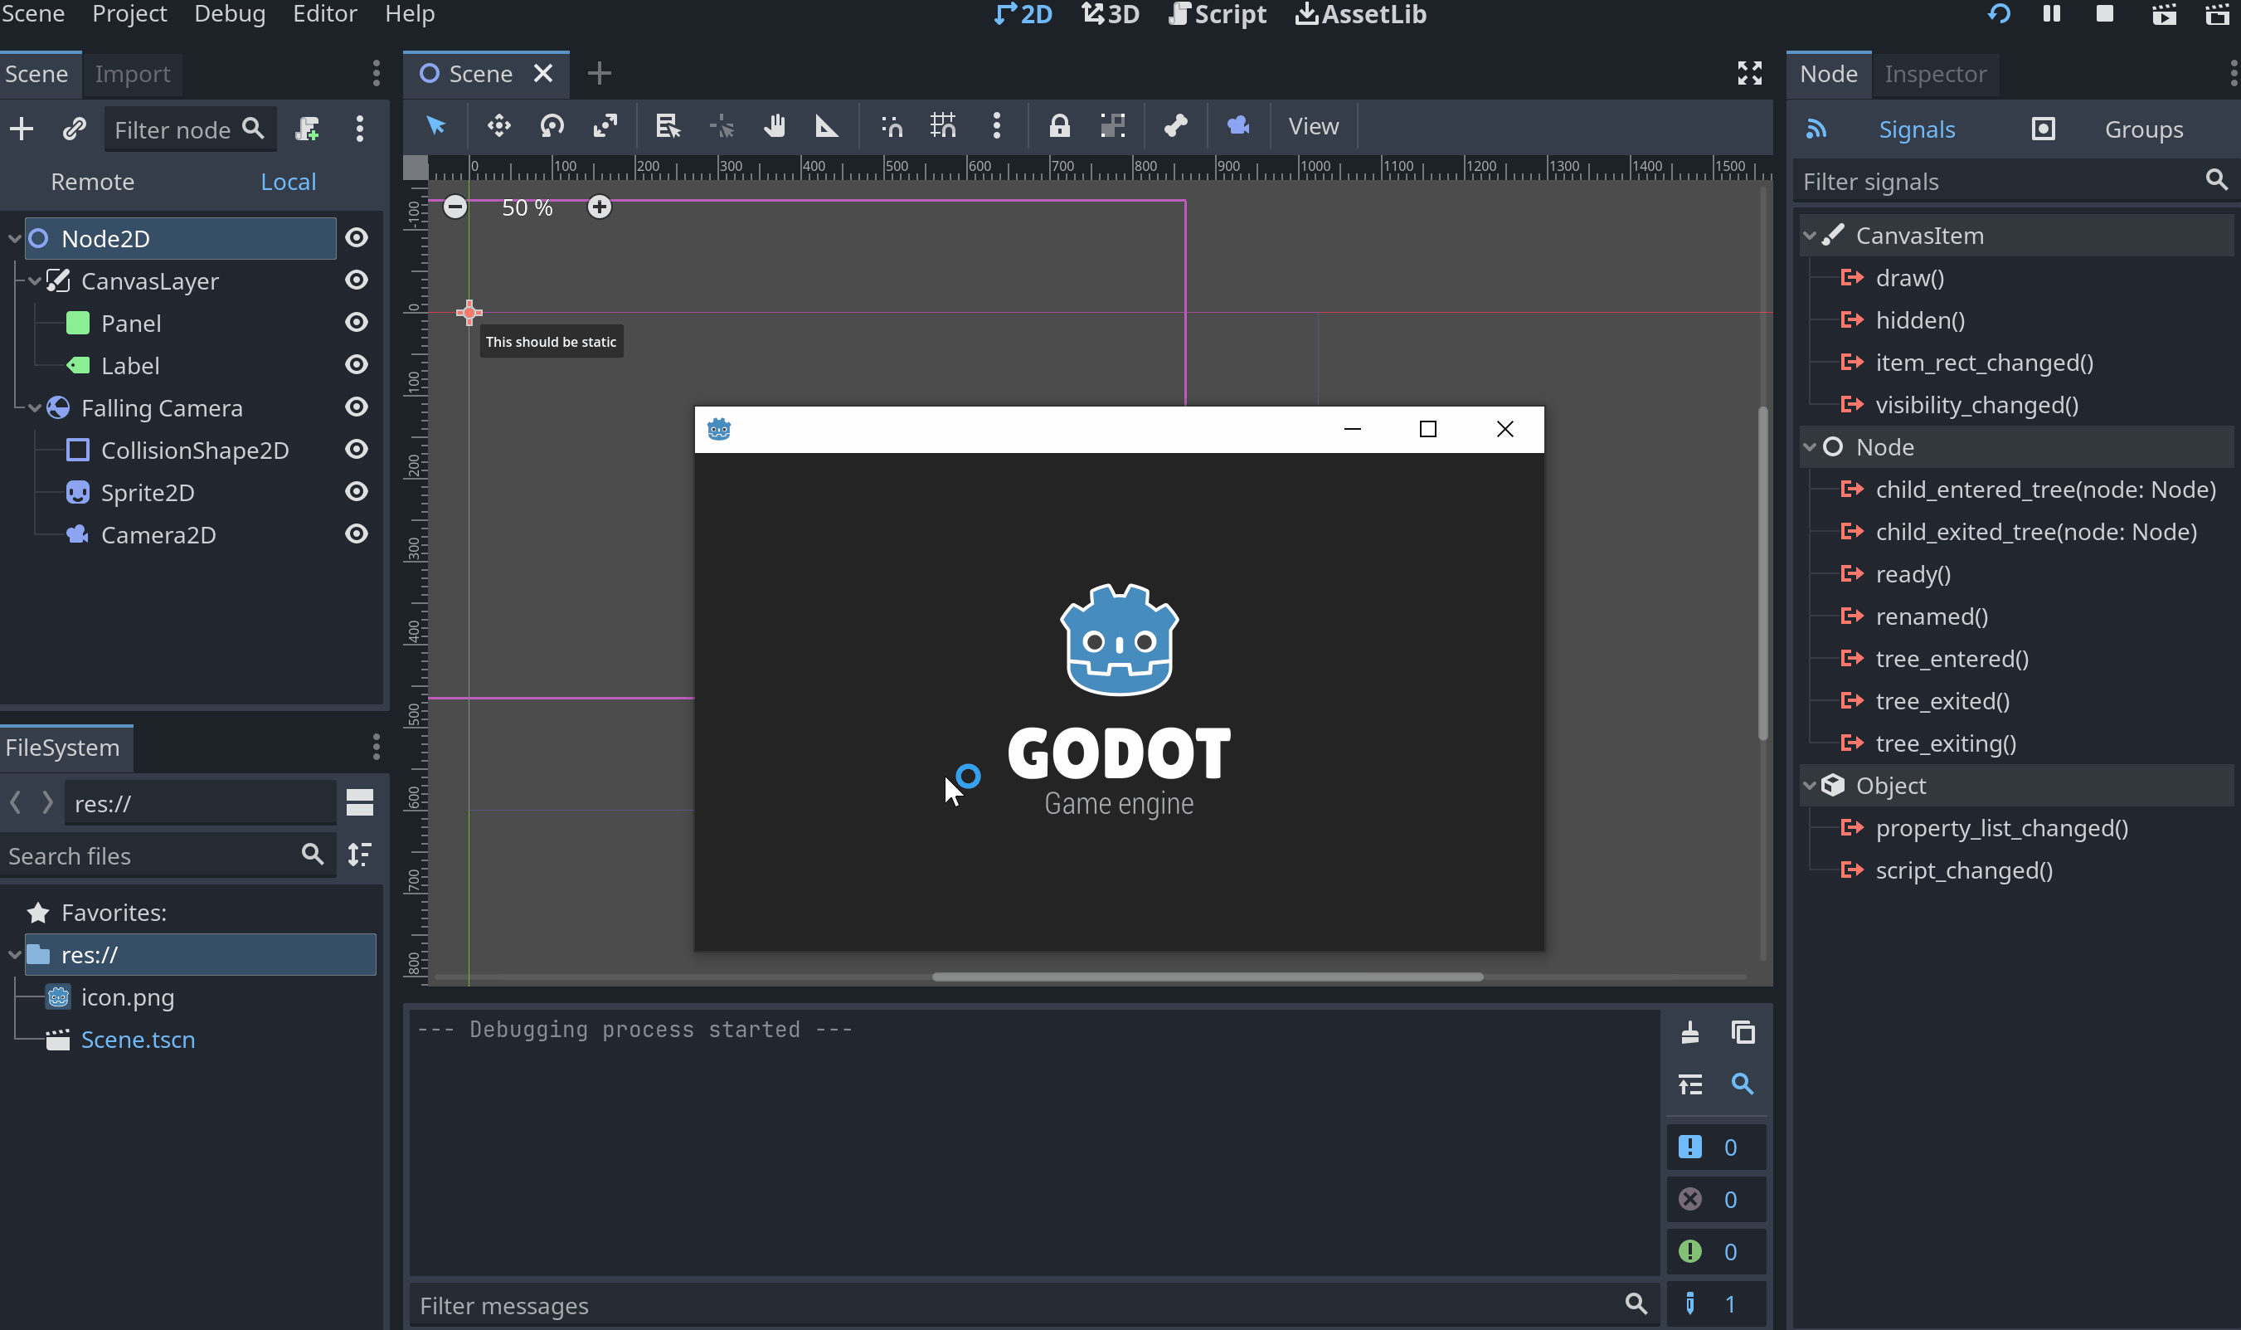Toggle visibility of the Panel node

(357, 323)
